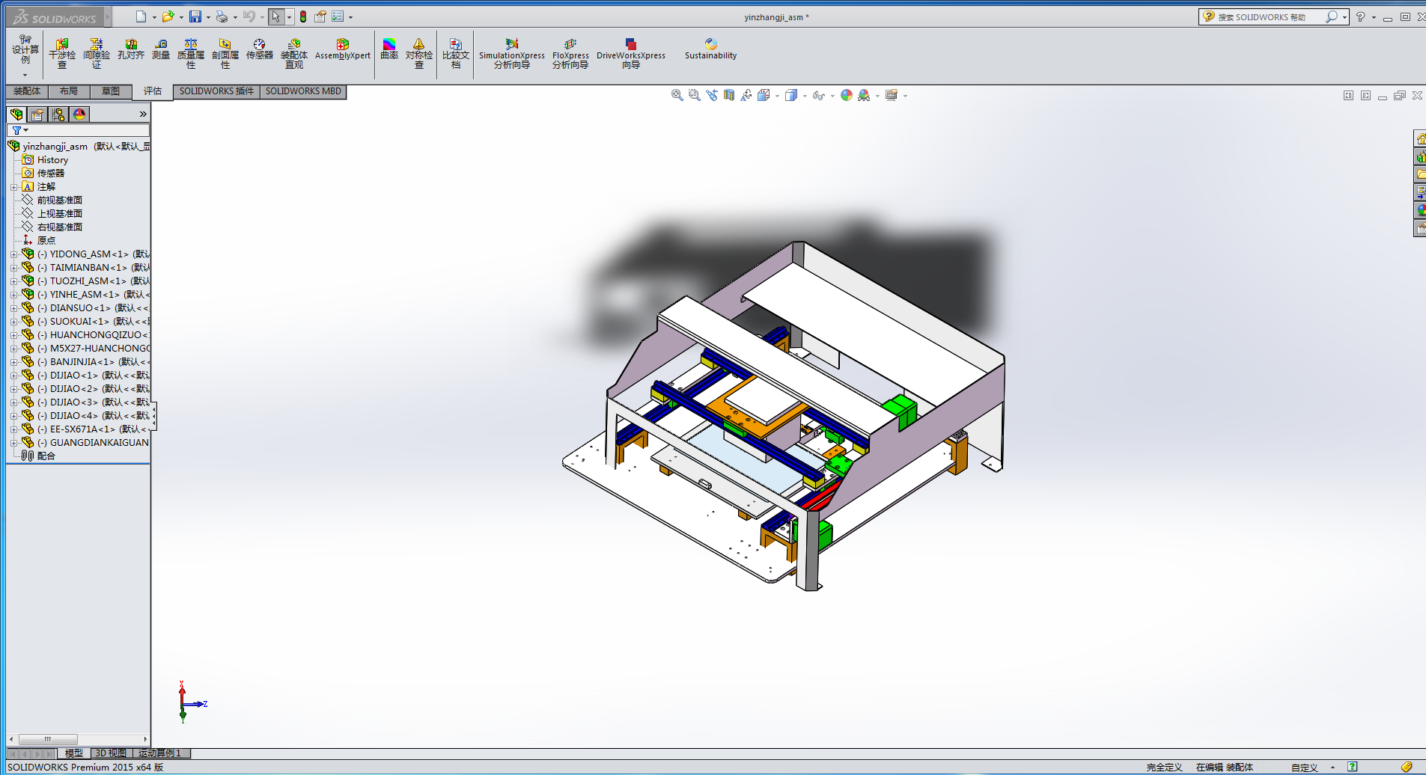Click the Open file folder icon
Screen dimensions: 1426x775
[168, 16]
